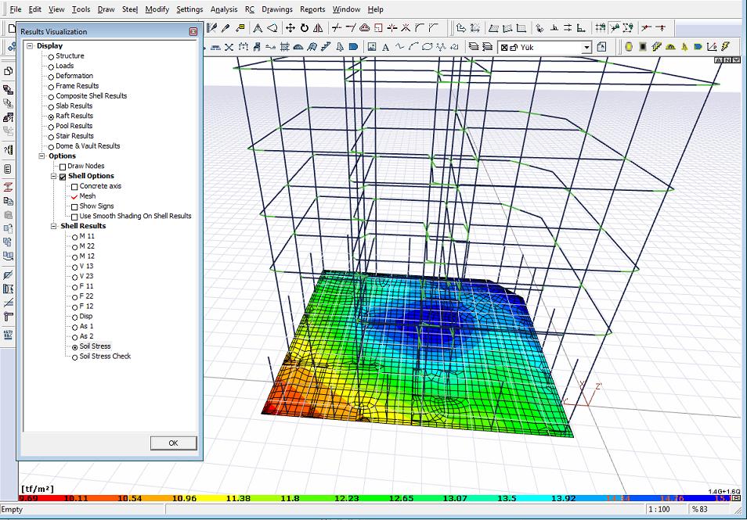Viewport: 747px width, 520px height.
Task: Click the insert picture icon
Action: 372,47
